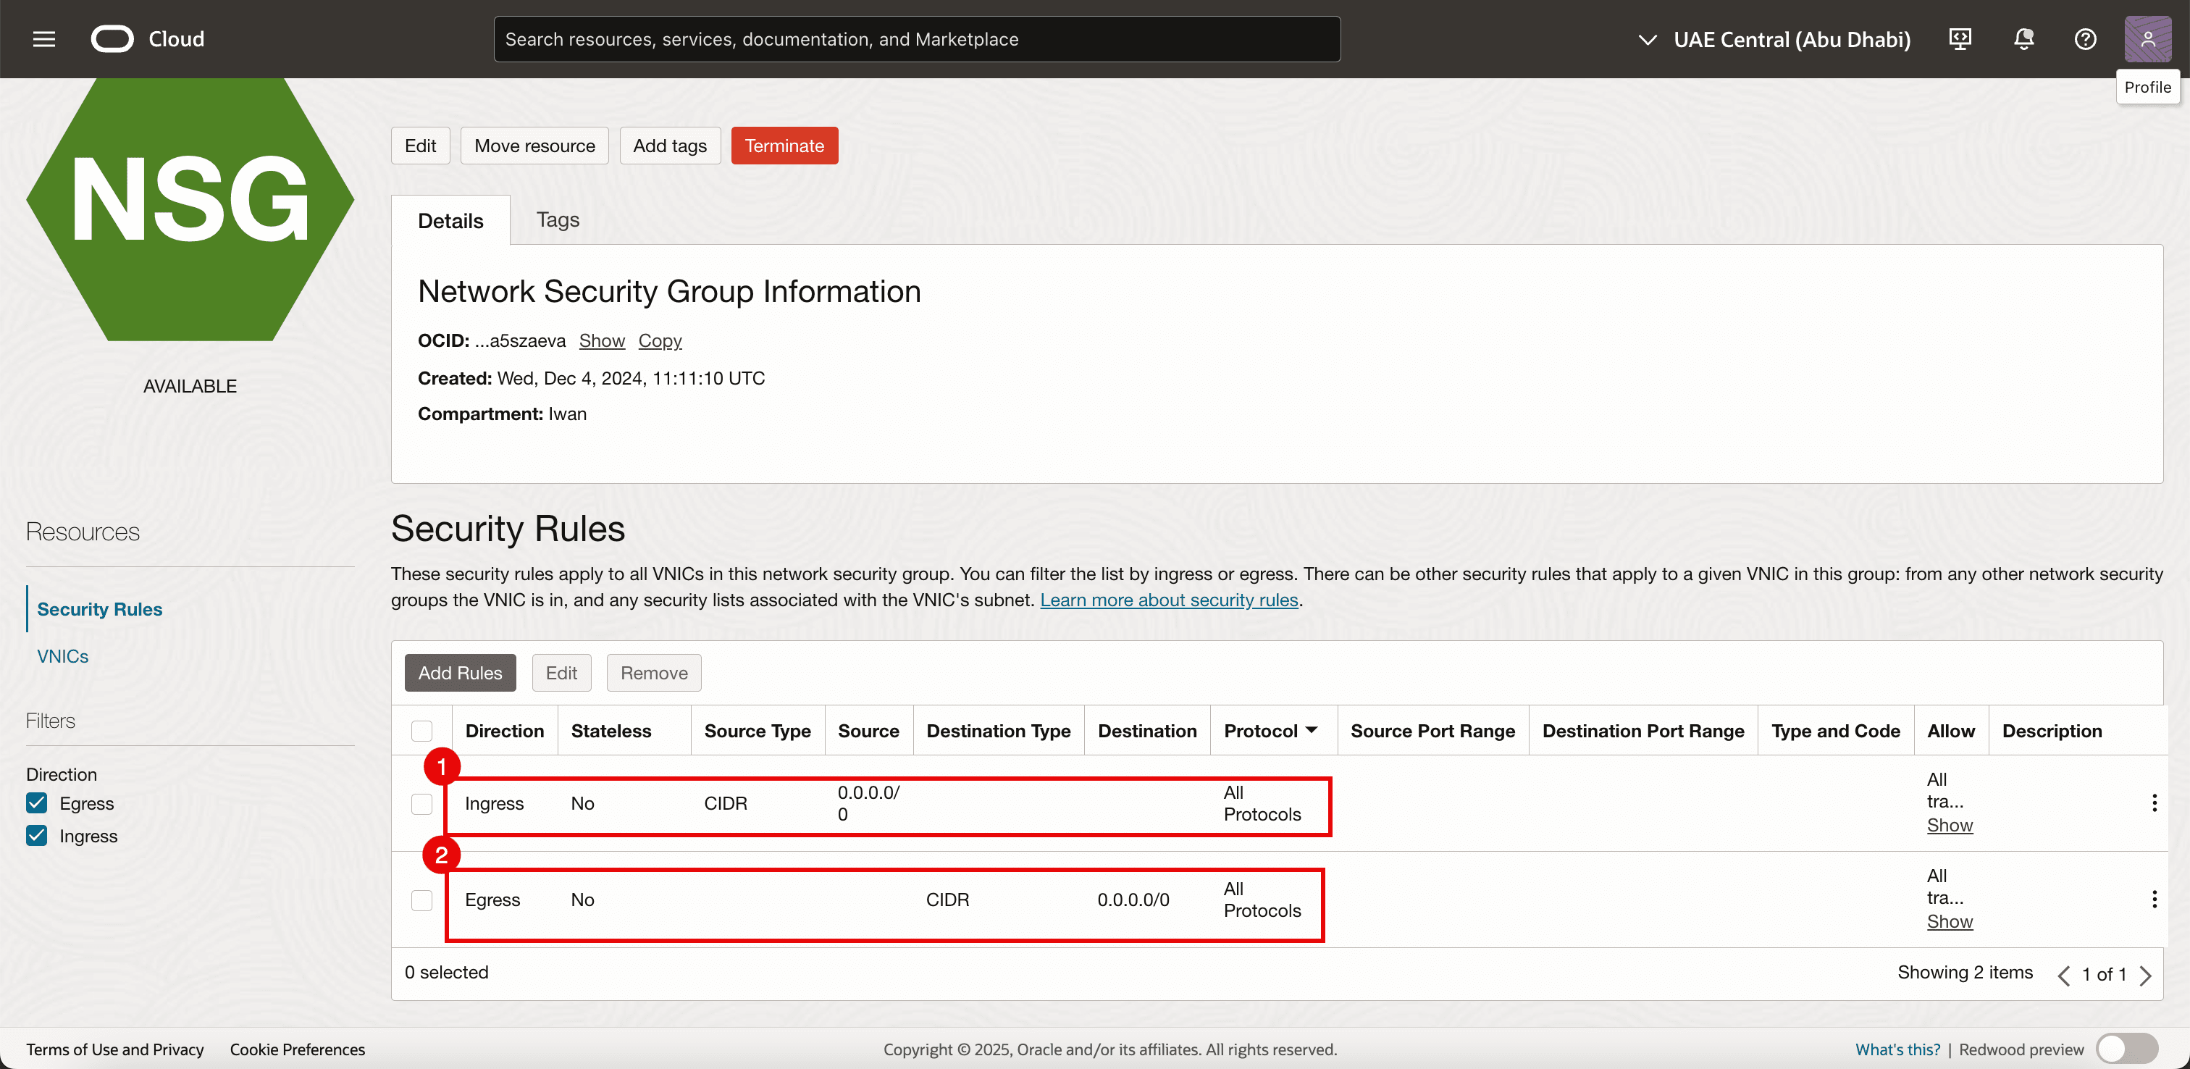
Task: Click the Add Rules button
Action: click(460, 673)
